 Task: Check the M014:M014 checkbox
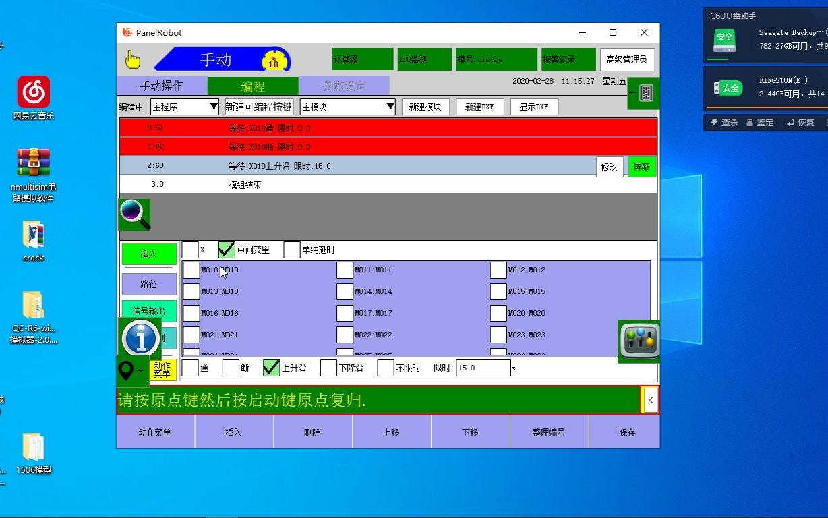click(345, 291)
